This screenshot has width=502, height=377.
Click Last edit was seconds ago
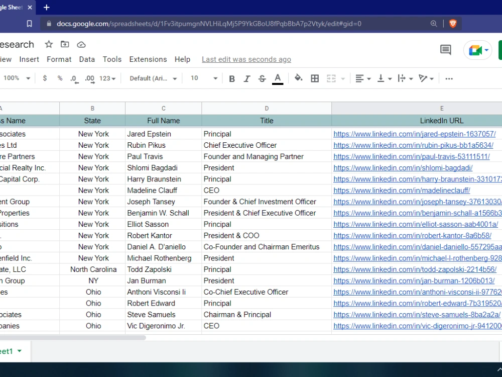point(246,59)
